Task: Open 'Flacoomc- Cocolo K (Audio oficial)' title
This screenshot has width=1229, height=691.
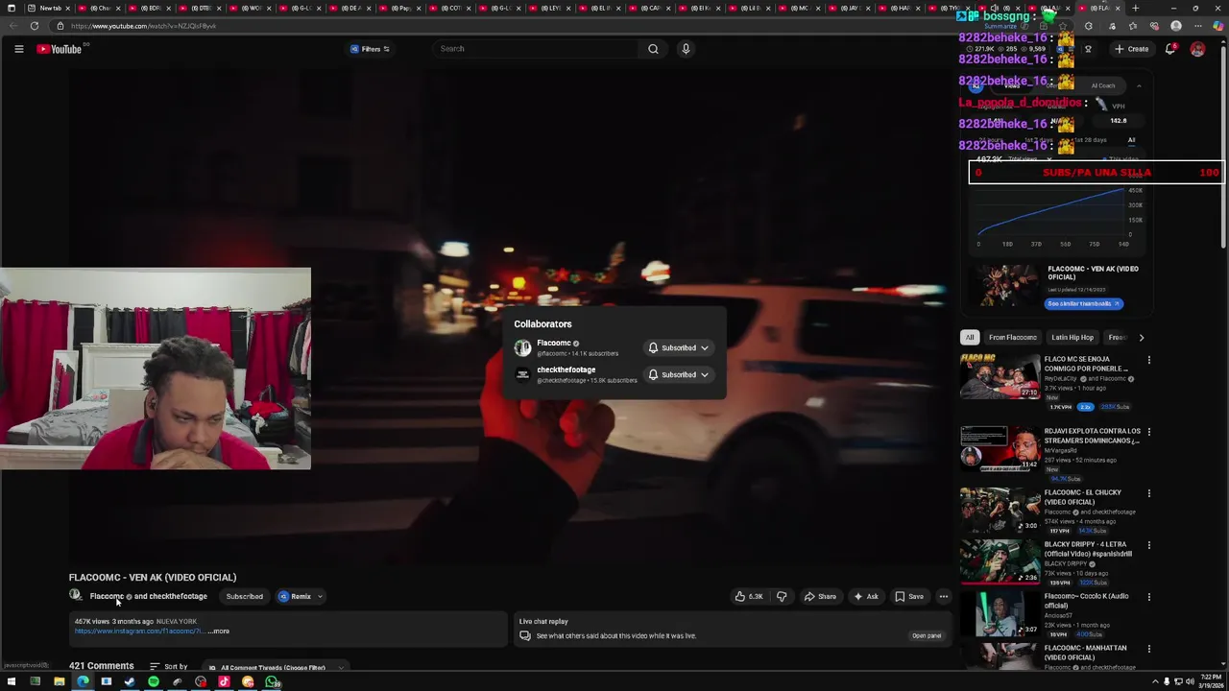Action: coord(1086,601)
